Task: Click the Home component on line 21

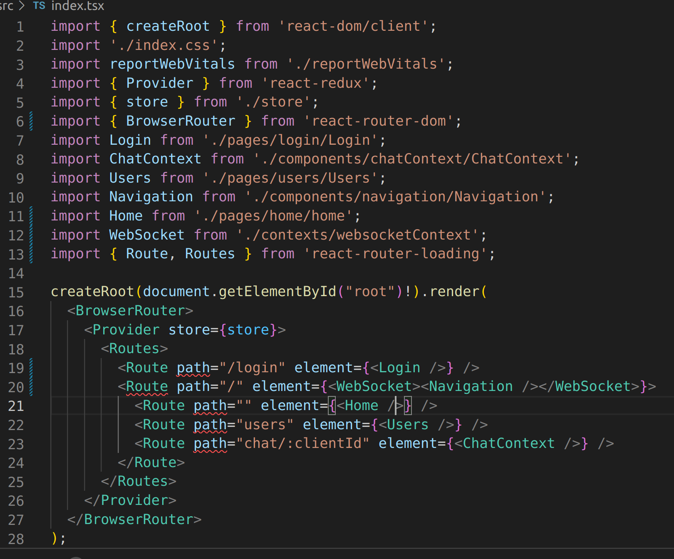Action: pos(362,406)
